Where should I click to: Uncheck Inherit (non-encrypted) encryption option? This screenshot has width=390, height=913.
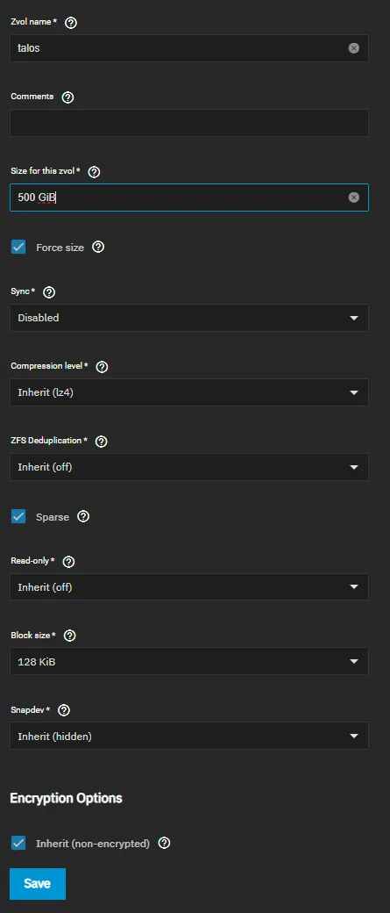point(18,843)
